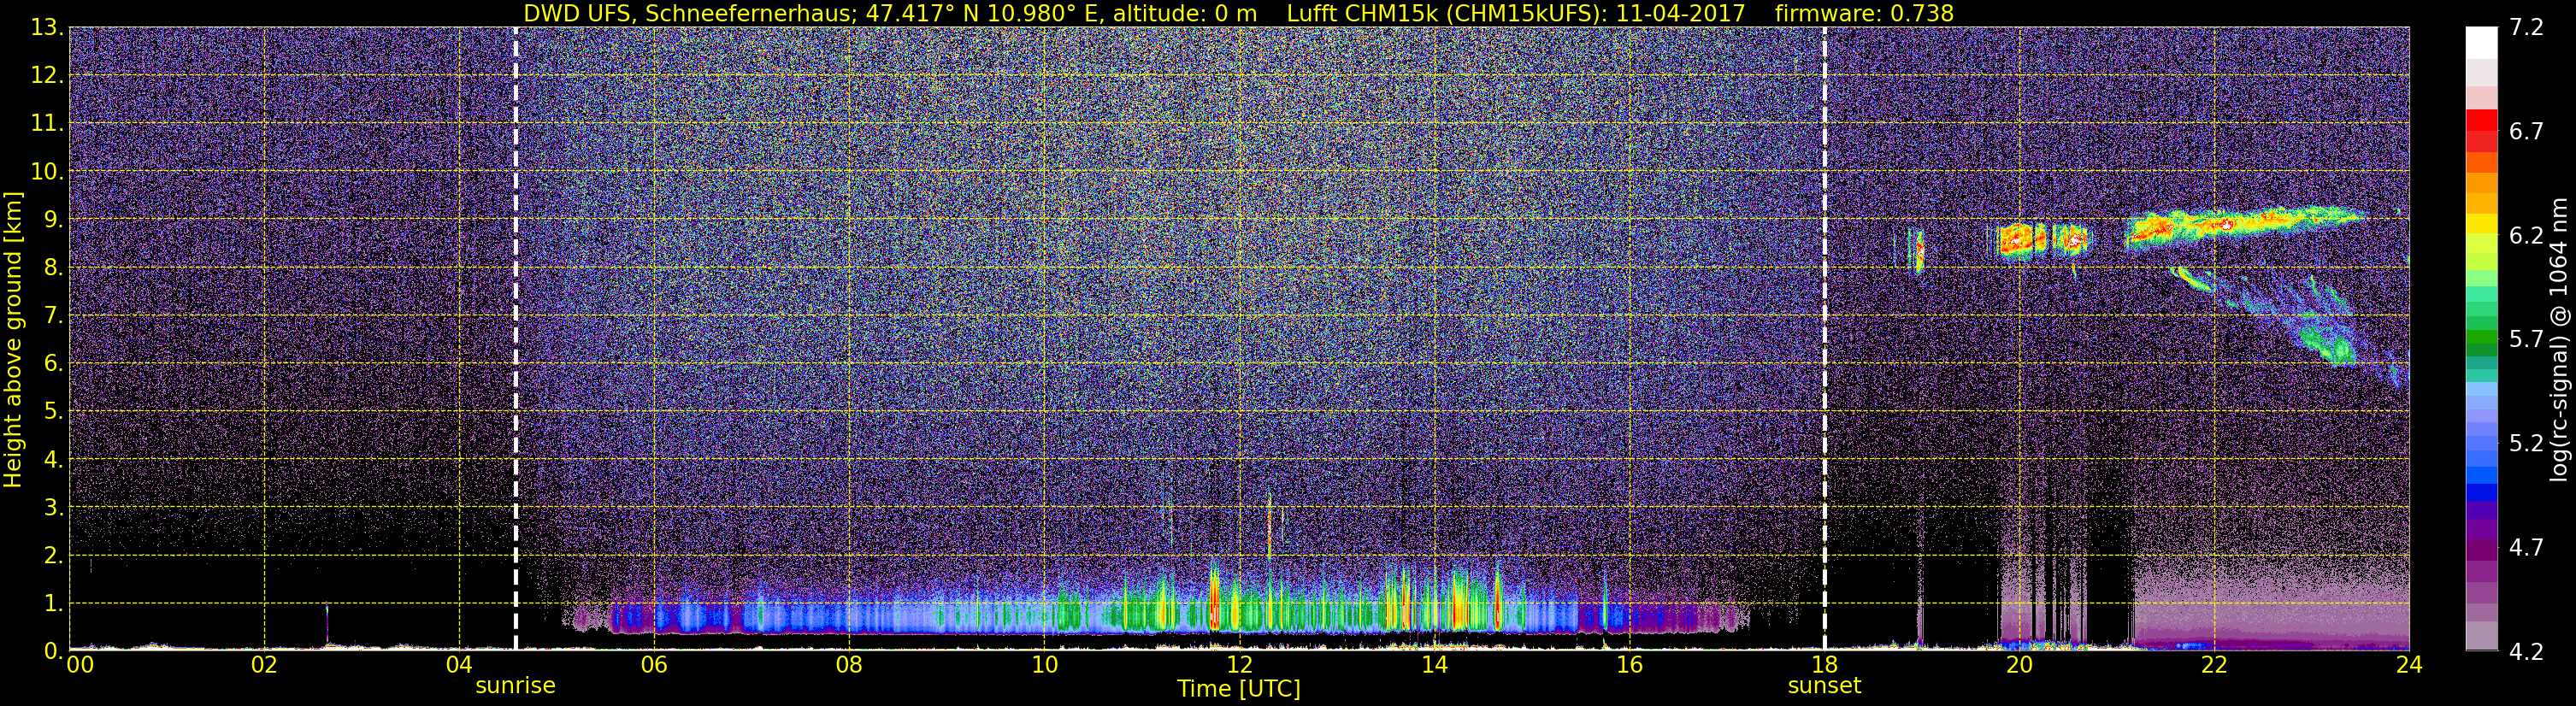
Task: Click the 'Height above ground [km]' axis label
Action: pyautogui.click(x=13, y=339)
